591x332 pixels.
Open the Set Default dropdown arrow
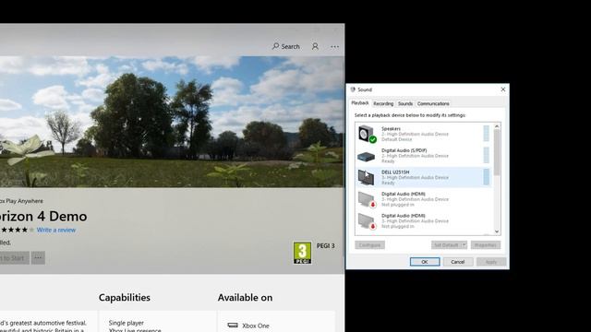pyautogui.click(x=464, y=245)
